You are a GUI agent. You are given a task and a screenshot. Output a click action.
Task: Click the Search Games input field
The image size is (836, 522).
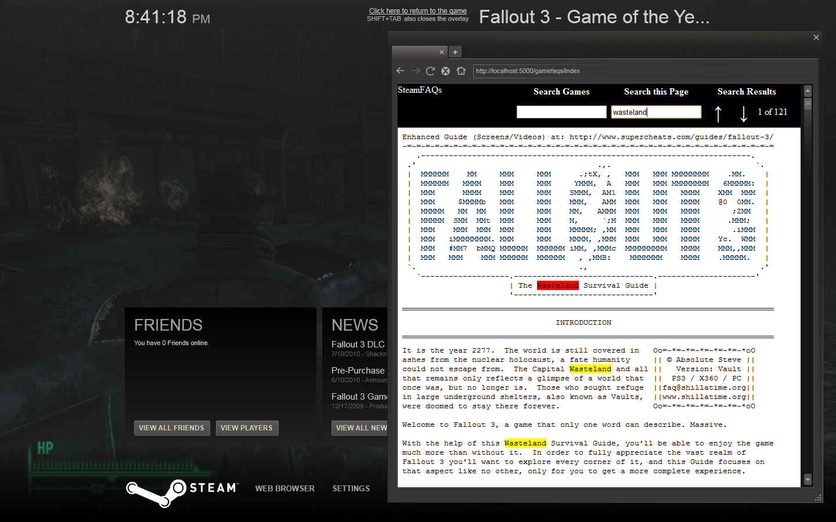561,112
